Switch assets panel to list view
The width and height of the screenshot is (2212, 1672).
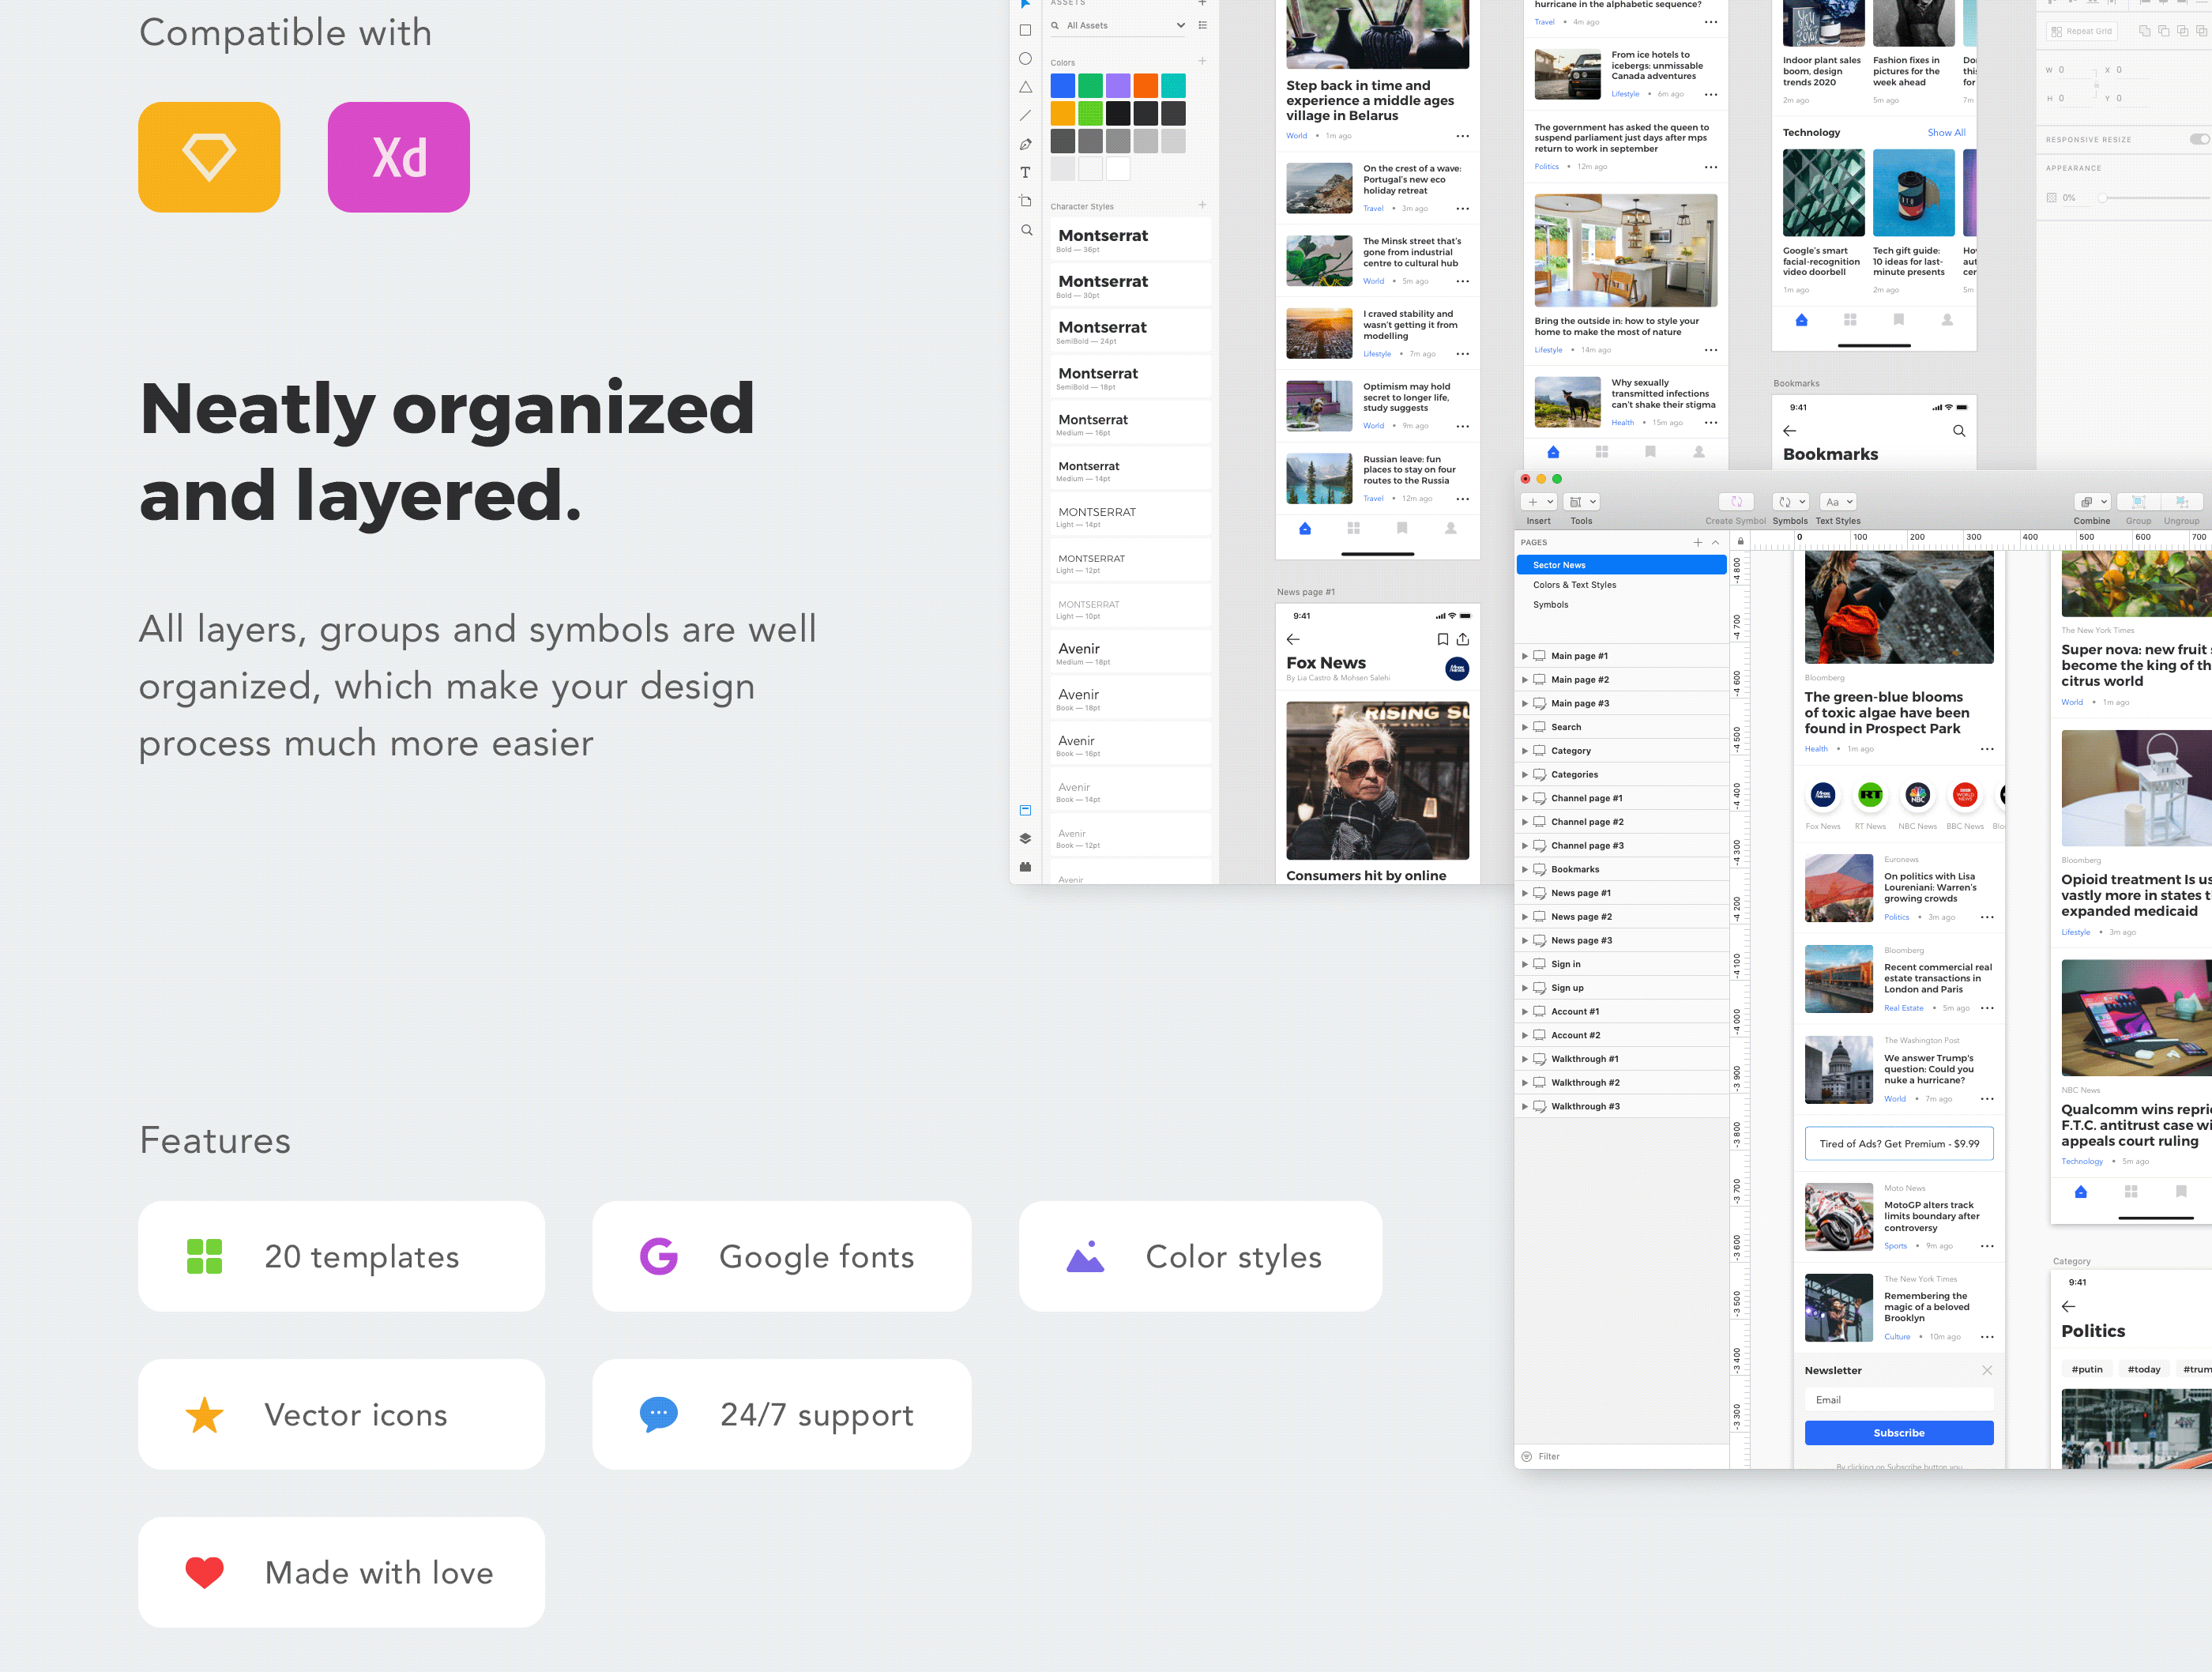1202,25
